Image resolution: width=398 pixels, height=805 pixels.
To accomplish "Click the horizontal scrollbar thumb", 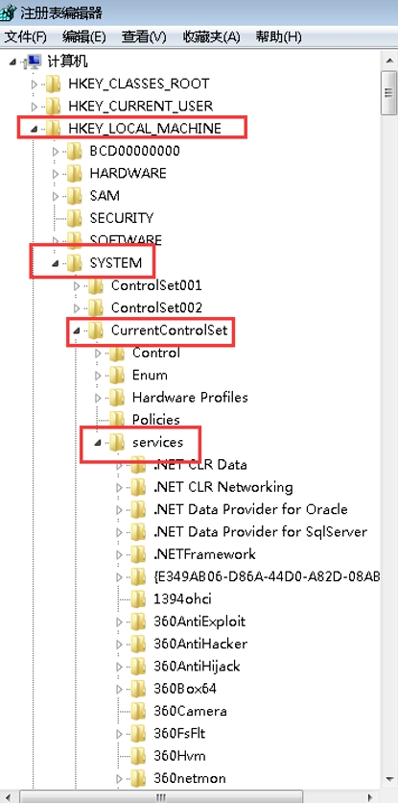I will point(160,796).
